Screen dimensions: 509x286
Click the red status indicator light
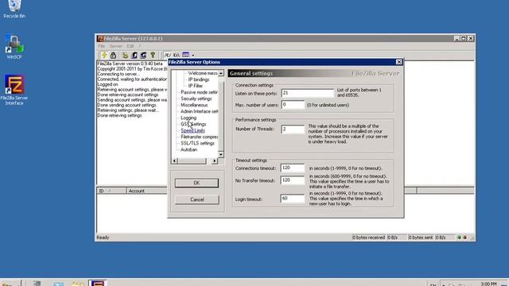click(464, 238)
